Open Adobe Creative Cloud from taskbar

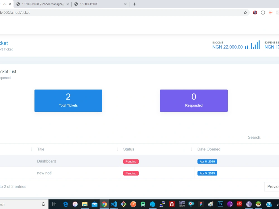(x=239, y=204)
